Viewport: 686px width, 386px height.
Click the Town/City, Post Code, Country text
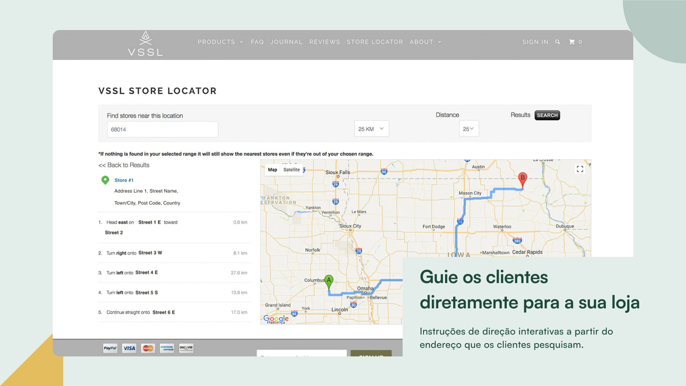(x=147, y=203)
